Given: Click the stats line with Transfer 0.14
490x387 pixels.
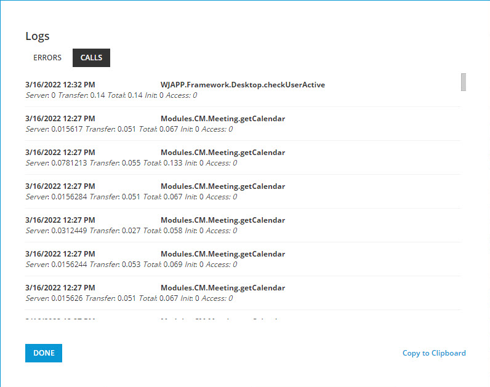Looking at the screenshot, I should pyautogui.click(x=111, y=95).
